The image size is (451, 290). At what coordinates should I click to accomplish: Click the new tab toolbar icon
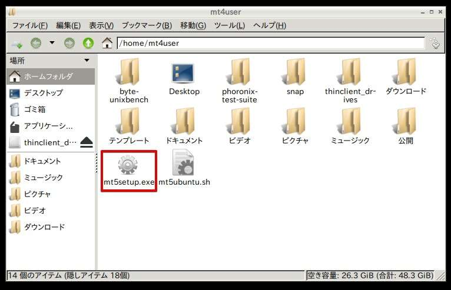point(16,44)
